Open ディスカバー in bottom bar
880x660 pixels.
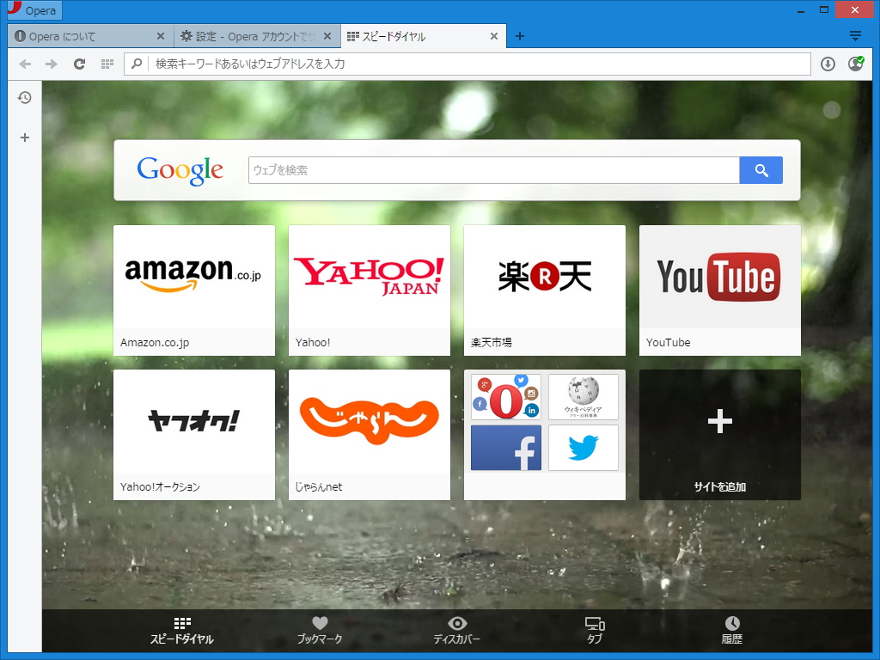[457, 630]
